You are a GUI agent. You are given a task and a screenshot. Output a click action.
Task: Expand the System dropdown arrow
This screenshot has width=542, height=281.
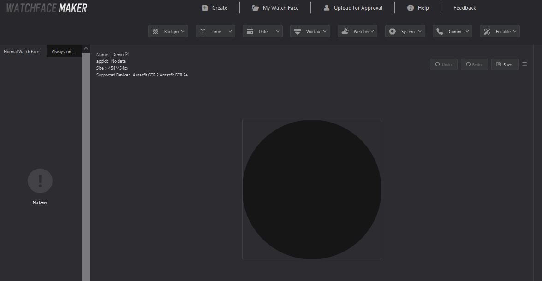420,31
